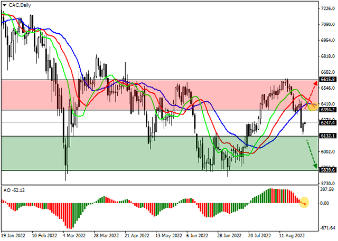Click the 5730.0 price scale value
Image resolution: width=338 pixels, height=241 pixels.
pyautogui.click(x=327, y=184)
